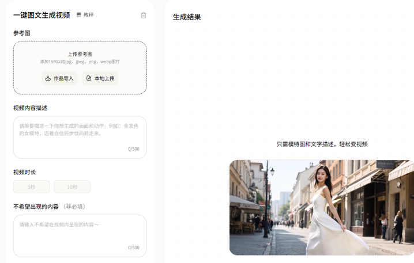Viewport: 414px width, 263px height.
Task: Click the trash icon to clear the form
Action: [144, 15]
